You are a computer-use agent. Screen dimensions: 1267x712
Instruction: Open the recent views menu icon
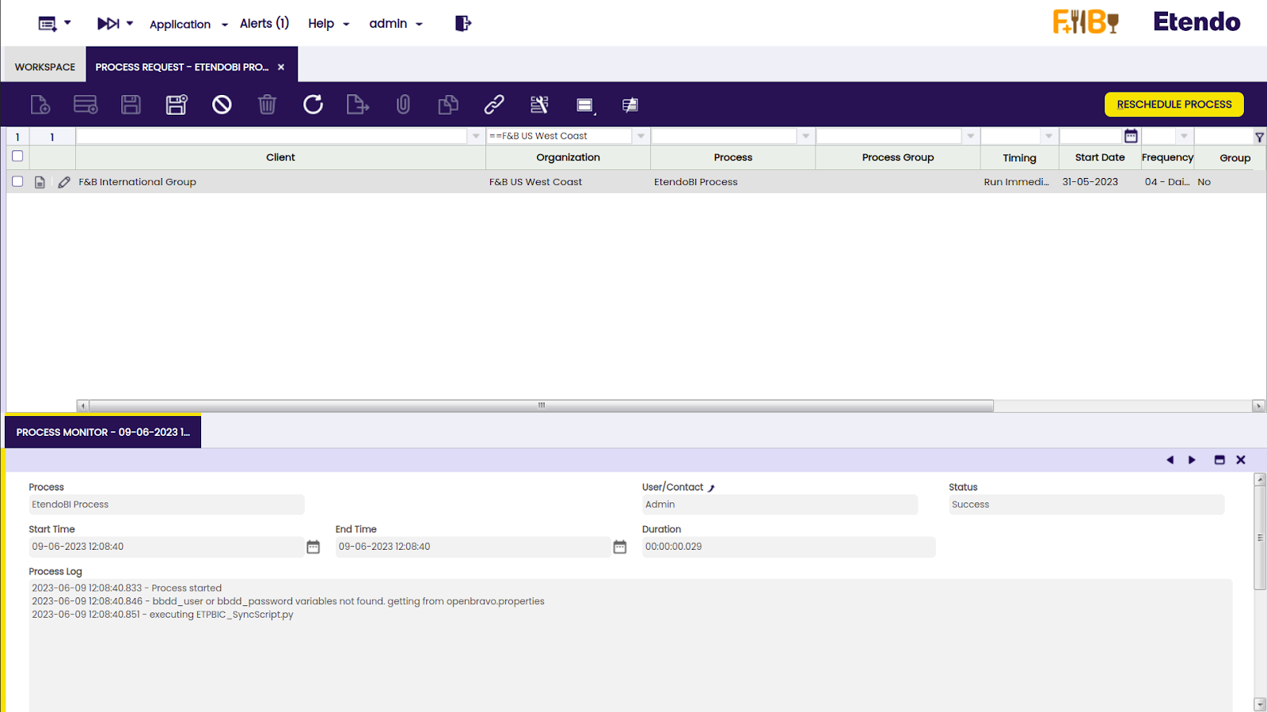pos(48,24)
